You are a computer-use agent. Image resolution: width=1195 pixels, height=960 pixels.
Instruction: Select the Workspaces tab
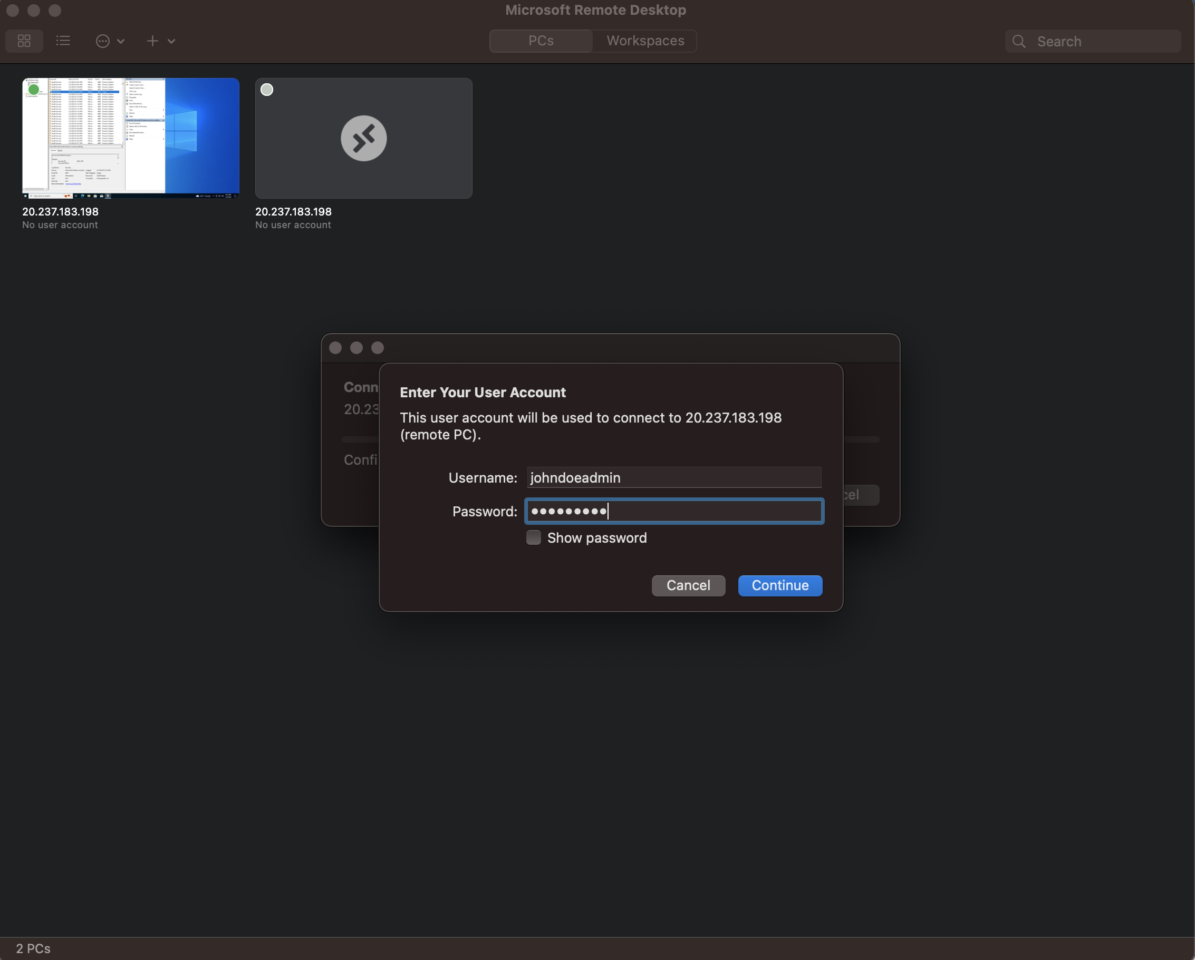tap(645, 41)
